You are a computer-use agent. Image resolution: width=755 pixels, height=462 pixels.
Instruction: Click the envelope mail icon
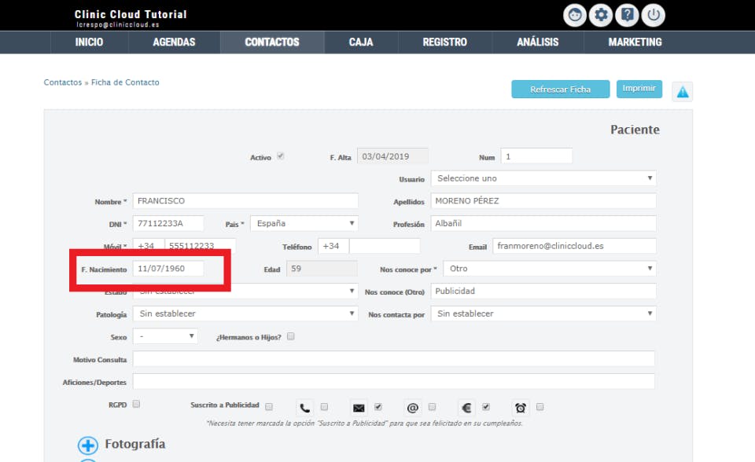coord(359,408)
